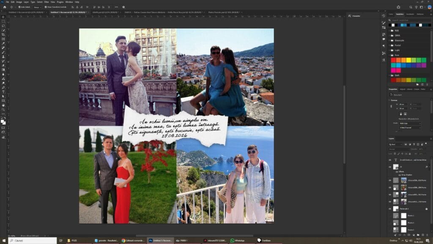433x244 pixels.
Task: Click the canvas width field in Properties
Action: pyautogui.click(x=403, y=104)
